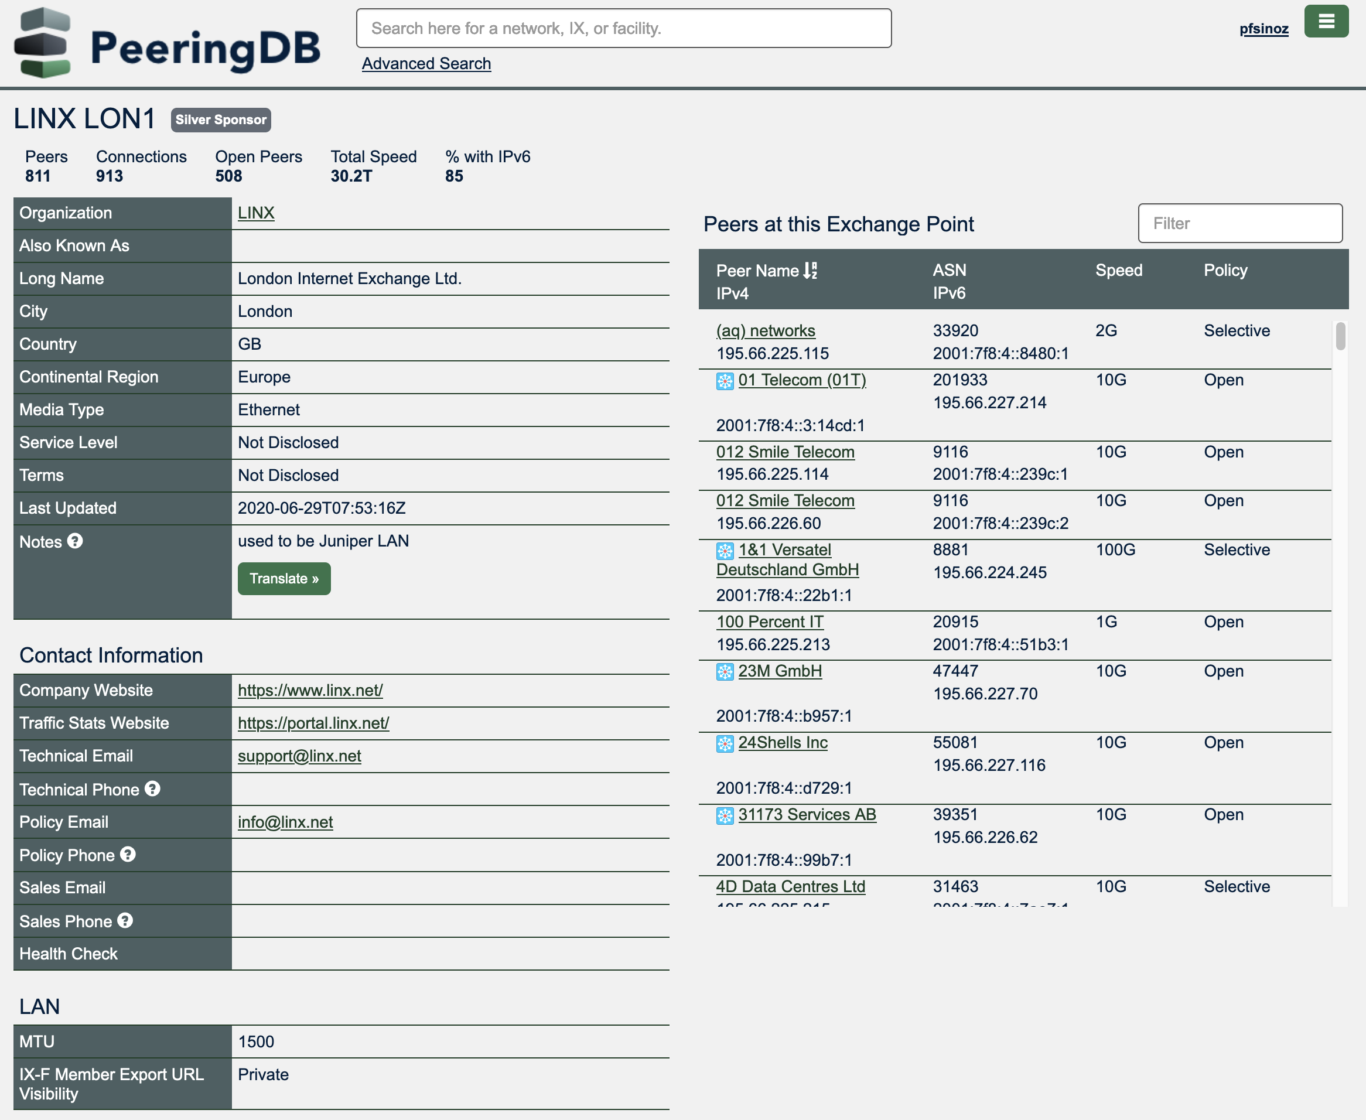Viewport: 1366px width, 1120px height.
Task: Open the green hamburger menu
Action: tap(1326, 21)
